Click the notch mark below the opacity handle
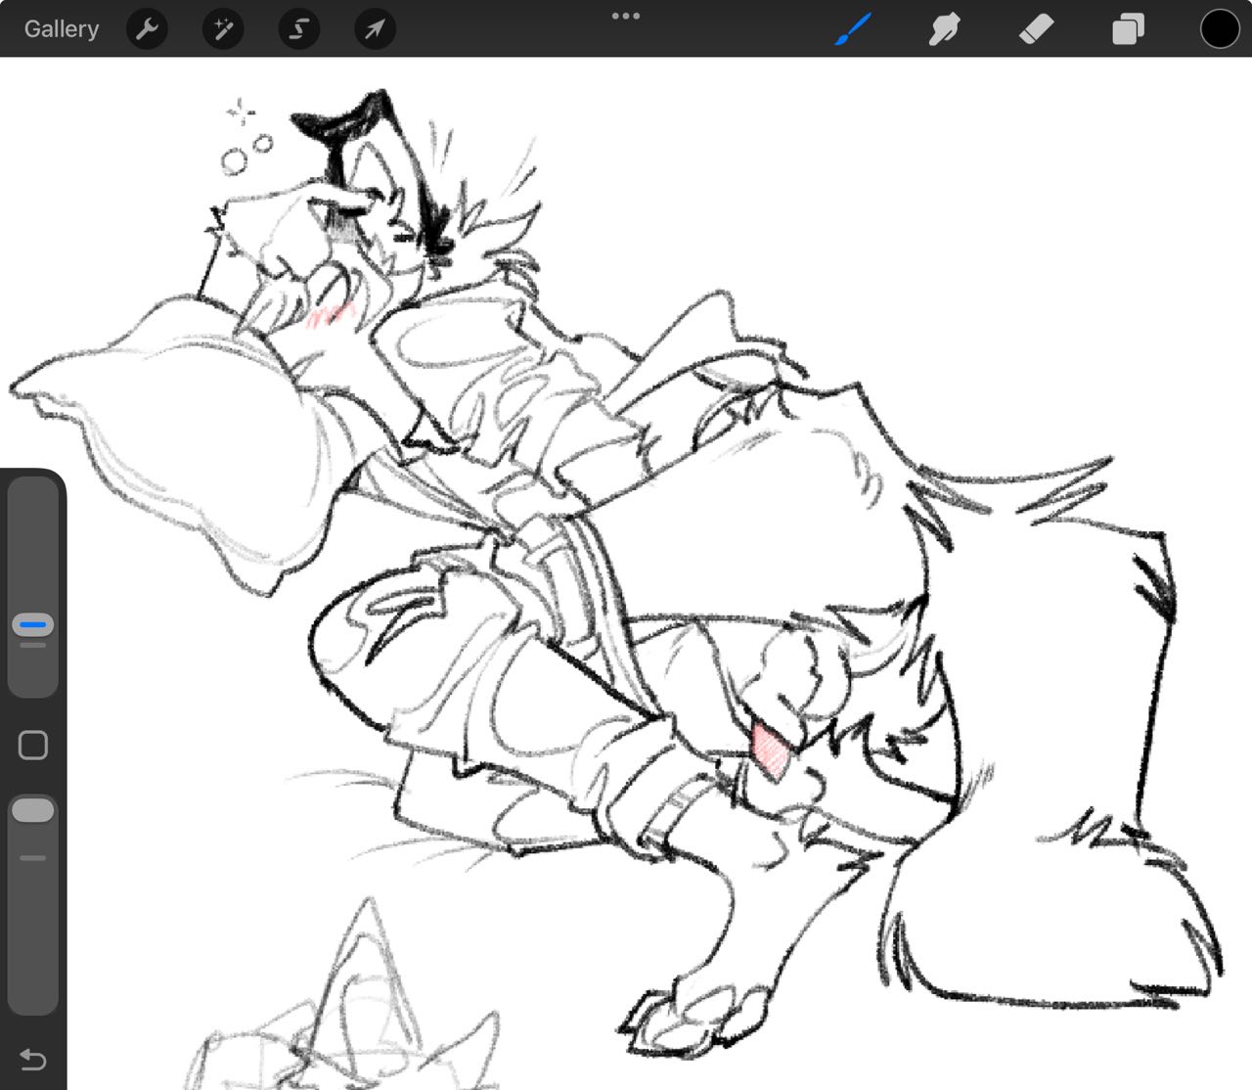1252x1090 pixels. click(33, 858)
